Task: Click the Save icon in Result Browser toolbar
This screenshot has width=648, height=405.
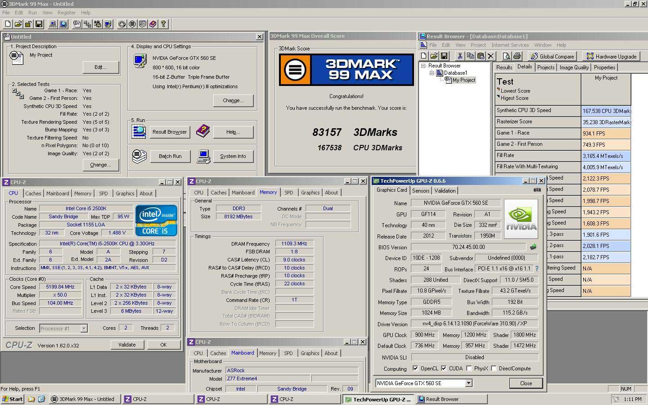Action: [x=444, y=56]
